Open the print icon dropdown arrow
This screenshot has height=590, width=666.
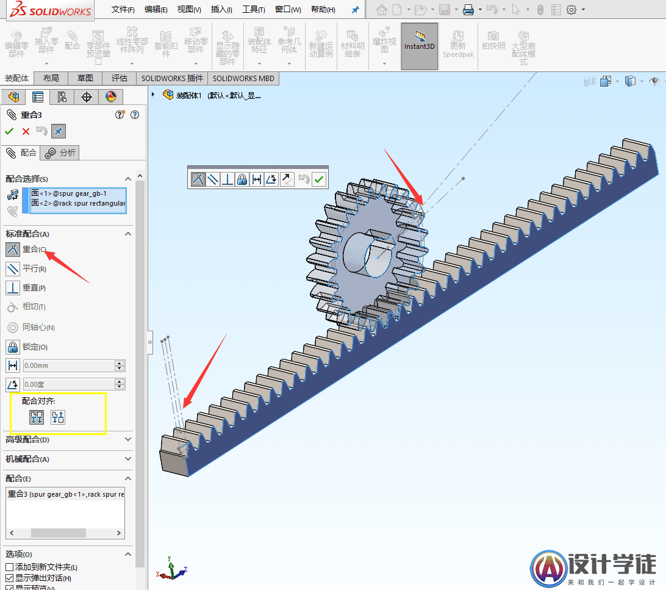(481, 10)
